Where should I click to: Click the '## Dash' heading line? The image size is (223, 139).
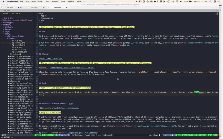(x=42, y=83)
